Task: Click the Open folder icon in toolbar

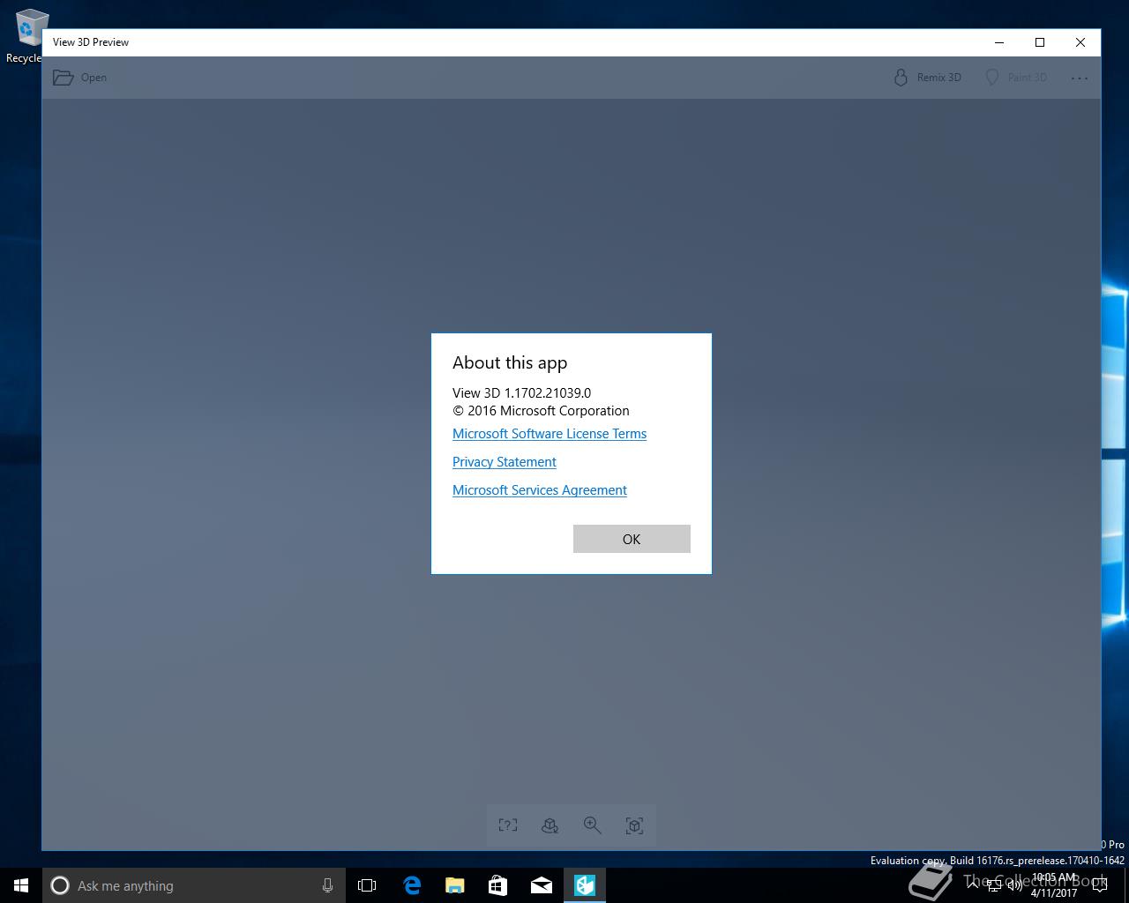Action: point(63,78)
